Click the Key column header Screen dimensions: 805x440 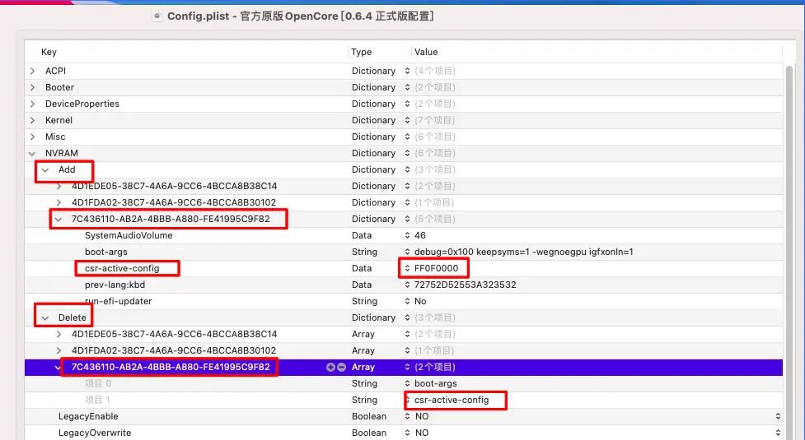tap(49, 52)
